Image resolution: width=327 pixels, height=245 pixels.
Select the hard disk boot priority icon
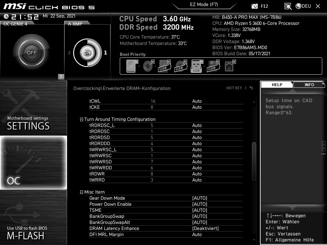tap(130, 65)
